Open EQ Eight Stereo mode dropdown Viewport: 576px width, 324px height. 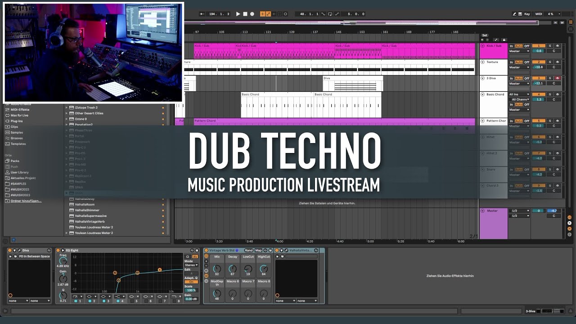tap(191, 265)
